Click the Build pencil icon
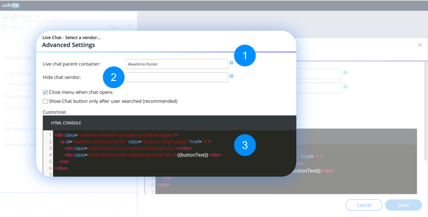The width and height of the screenshot is (428, 217). tap(13, 17)
